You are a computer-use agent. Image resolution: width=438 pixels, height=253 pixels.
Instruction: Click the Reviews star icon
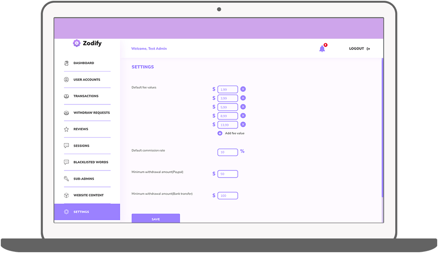pos(66,129)
